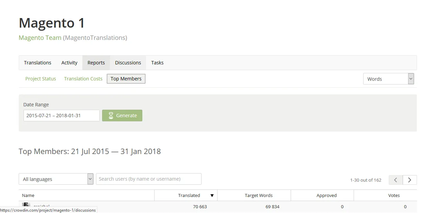Viewport: 434px width, 213px height.
Task: Click the 69 834 target words value
Action: [x=272, y=207]
